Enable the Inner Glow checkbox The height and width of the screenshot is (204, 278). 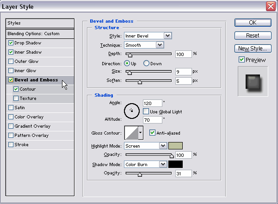[x=11, y=70]
